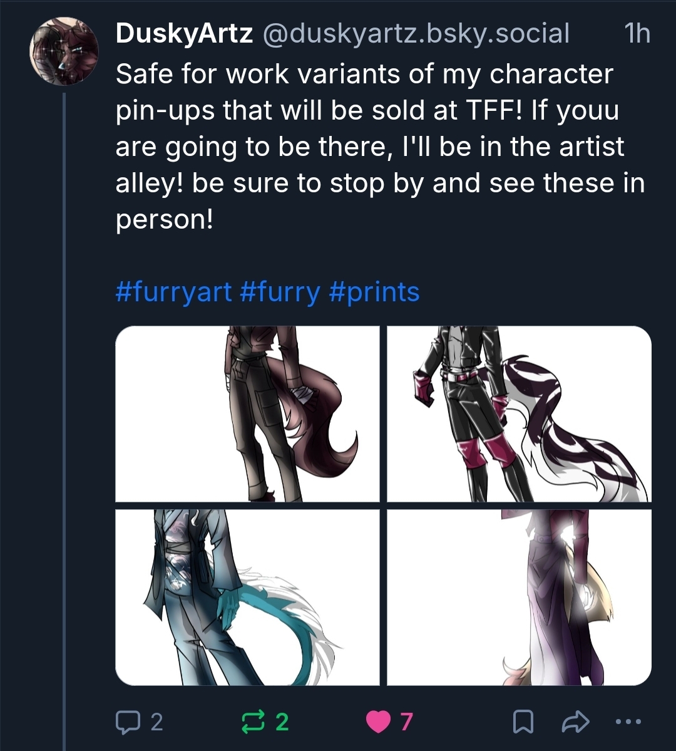Viewport: 676px width, 751px height.
Task: Click DuskyArtz's profile avatar
Action: pos(64,51)
